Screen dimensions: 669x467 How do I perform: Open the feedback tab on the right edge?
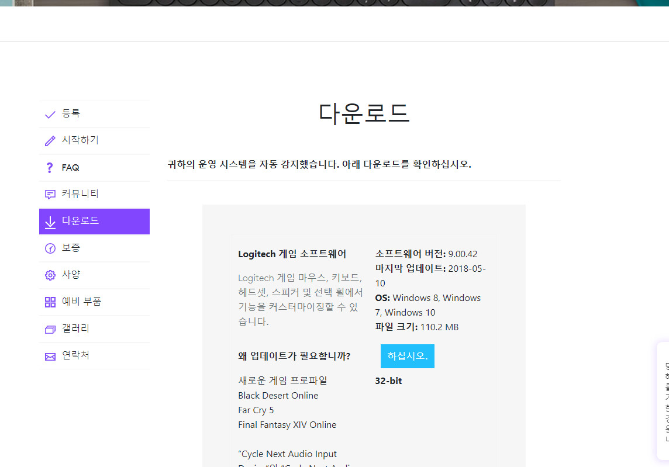click(x=665, y=400)
